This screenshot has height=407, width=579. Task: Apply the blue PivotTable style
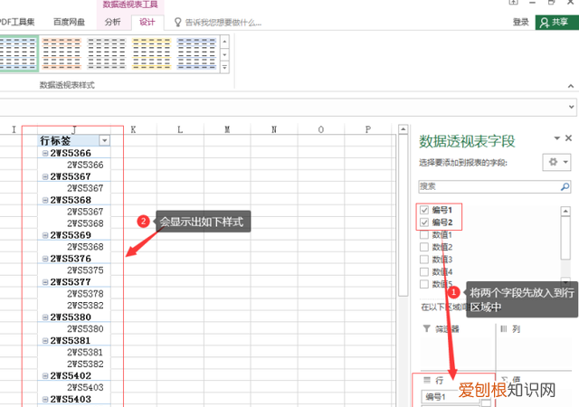[x=195, y=53]
